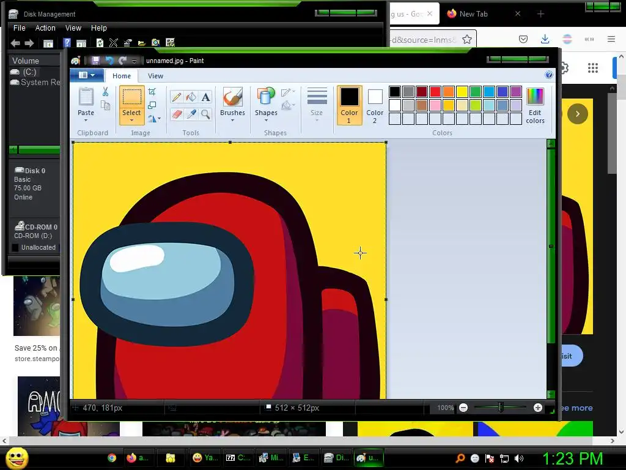Click the Paste clipboard icon

86,97
